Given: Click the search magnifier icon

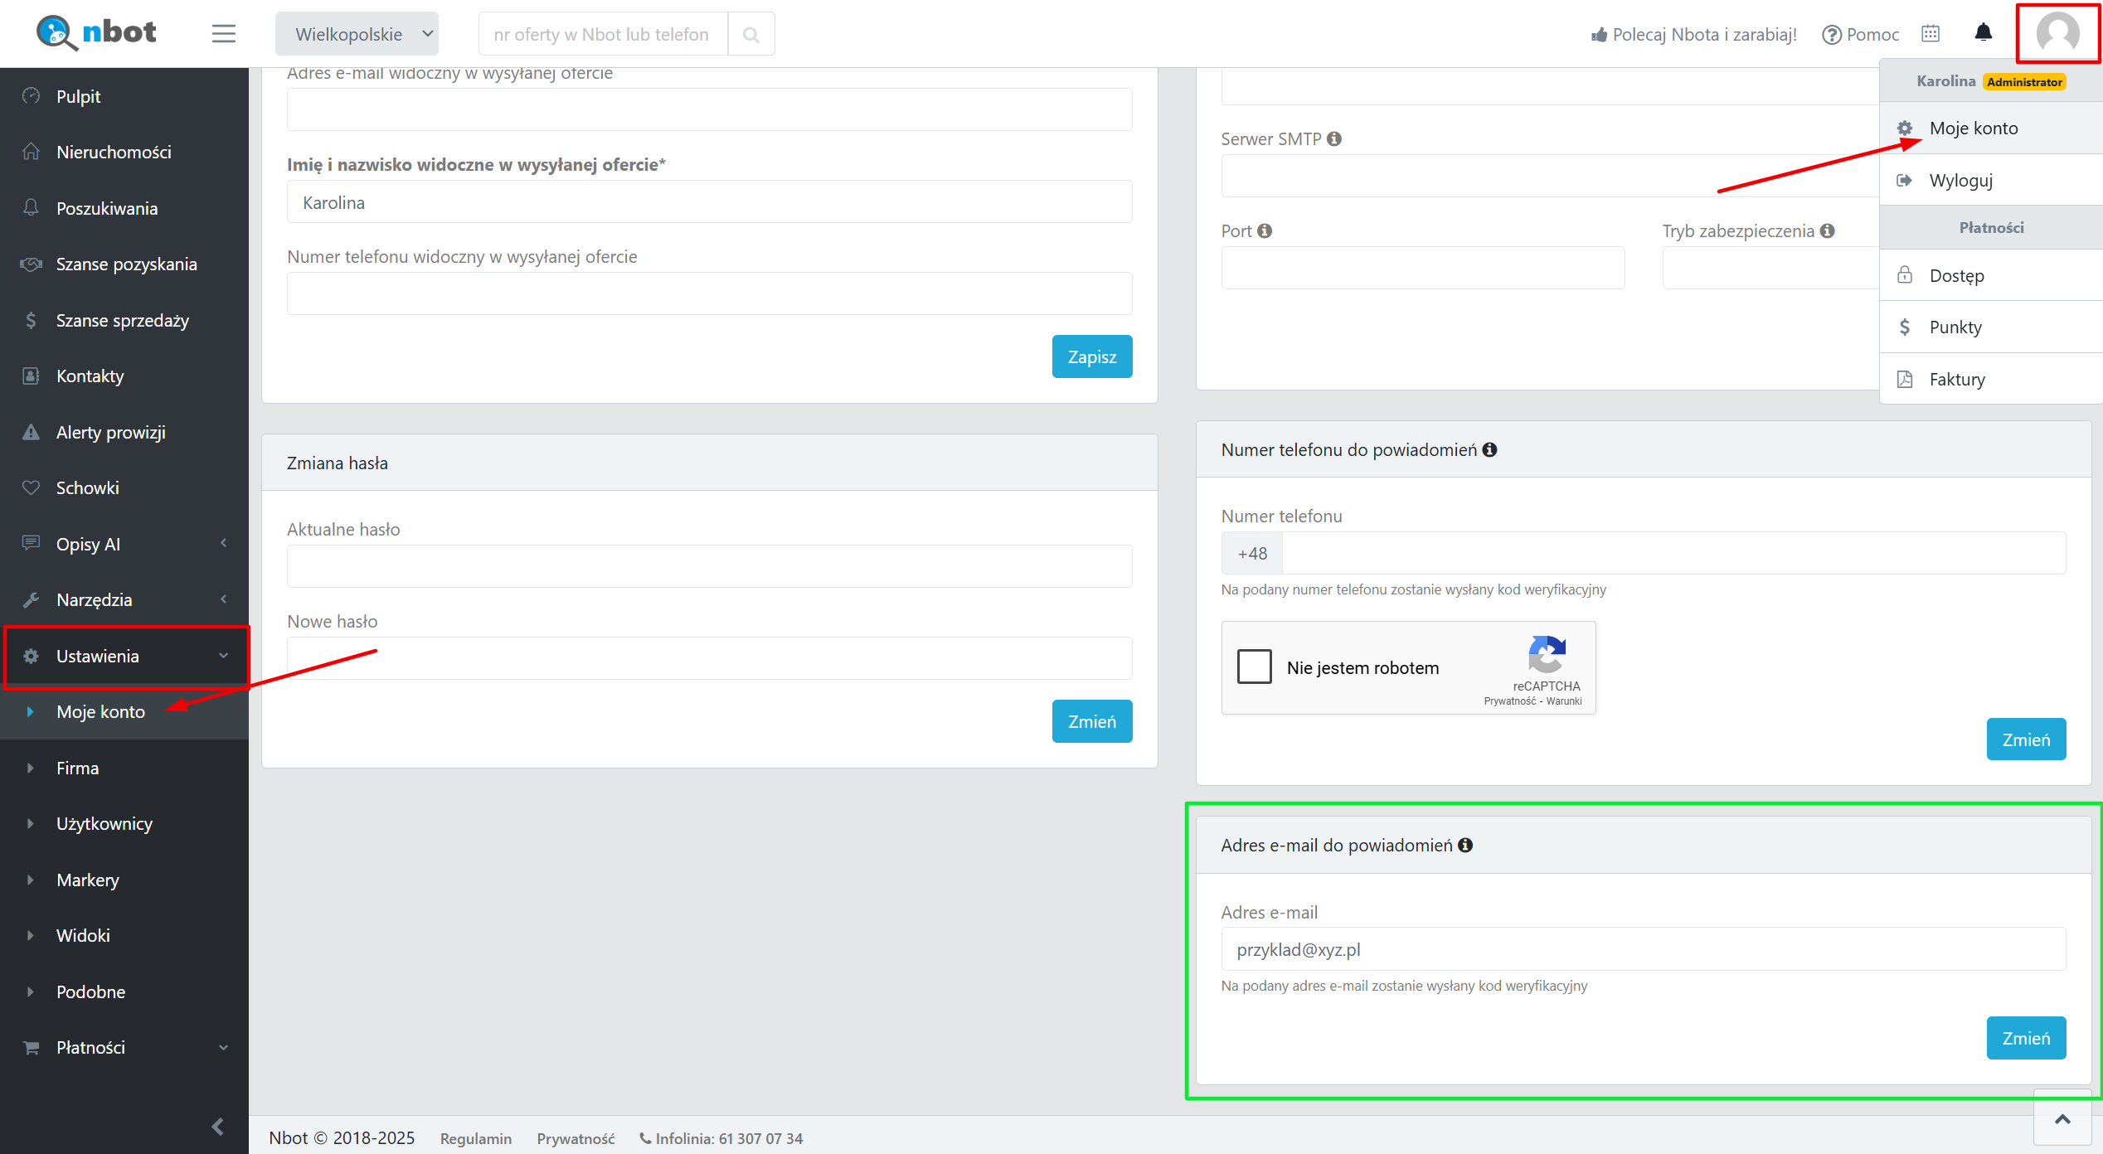Looking at the screenshot, I should [x=750, y=35].
